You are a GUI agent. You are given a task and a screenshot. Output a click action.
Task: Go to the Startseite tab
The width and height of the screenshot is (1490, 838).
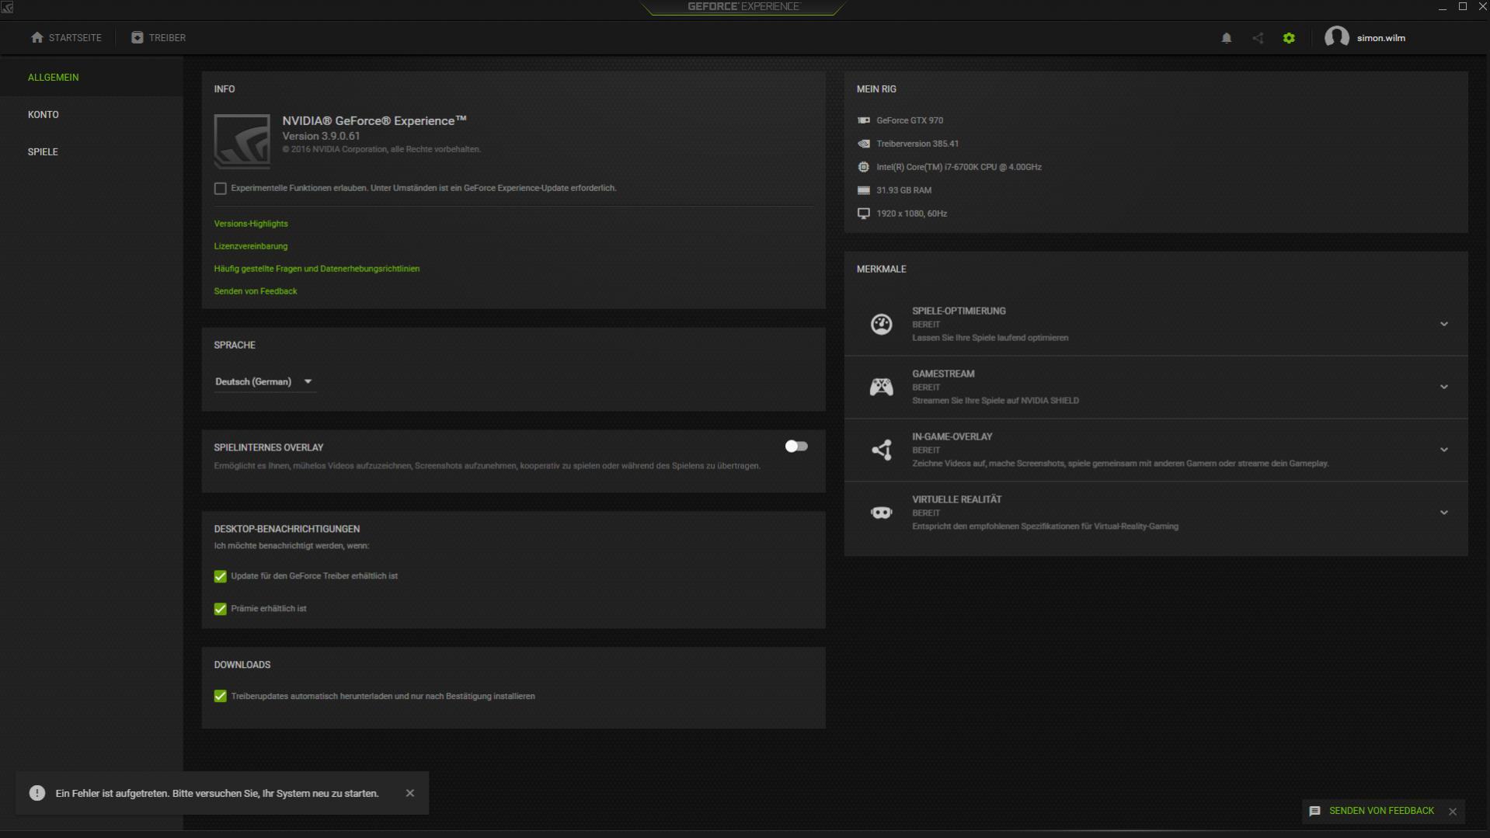pos(66,37)
